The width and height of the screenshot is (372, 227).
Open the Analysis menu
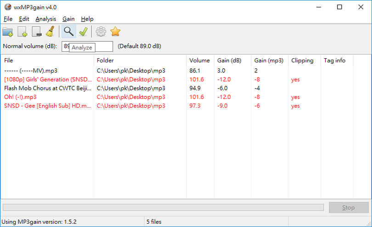tap(45, 19)
